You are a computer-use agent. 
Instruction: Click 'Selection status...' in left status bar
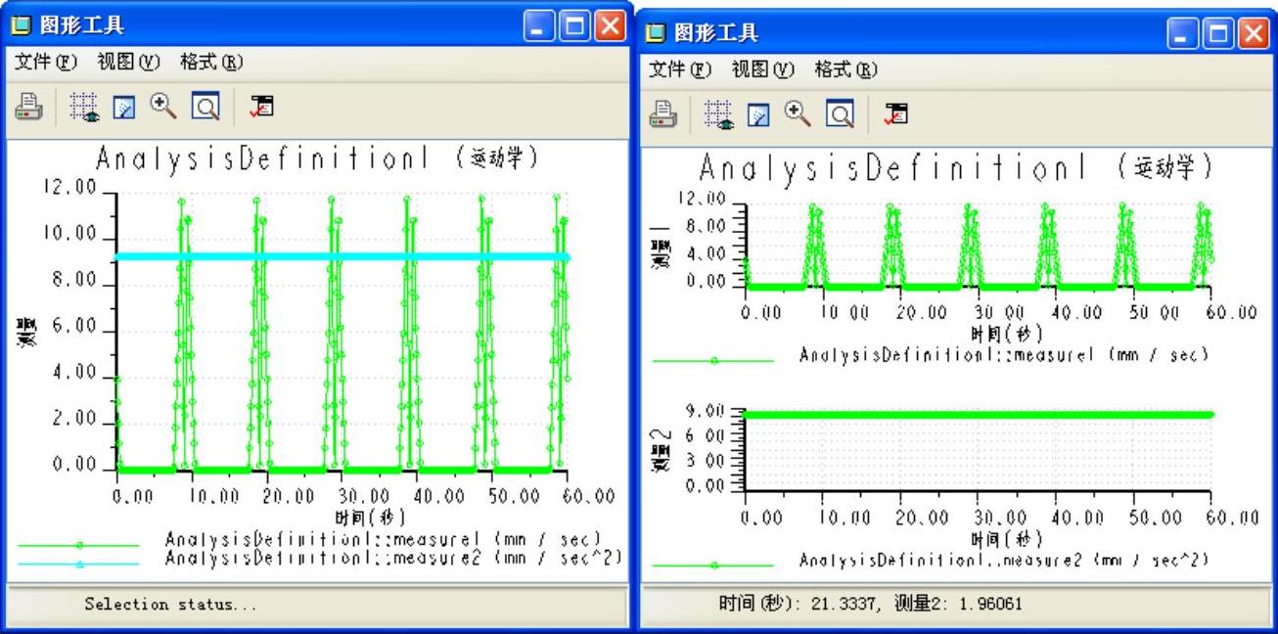[x=170, y=605]
